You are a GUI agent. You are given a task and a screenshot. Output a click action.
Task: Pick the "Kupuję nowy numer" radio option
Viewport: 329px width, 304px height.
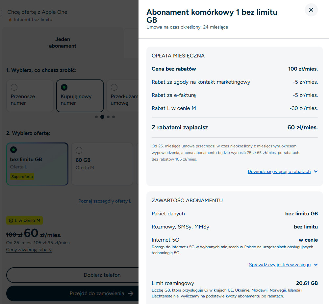[64, 87]
